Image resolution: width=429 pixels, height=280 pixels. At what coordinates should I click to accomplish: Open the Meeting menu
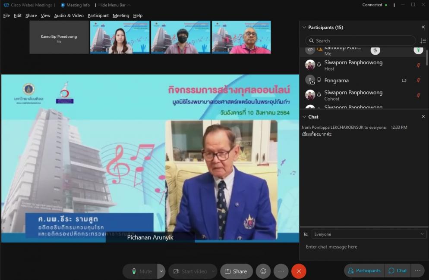(121, 16)
